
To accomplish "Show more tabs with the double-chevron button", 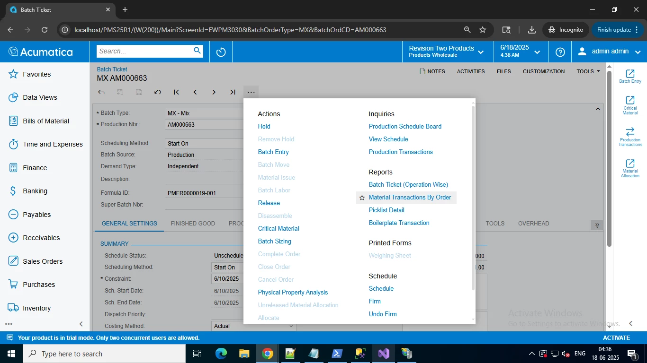I will [x=597, y=225].
